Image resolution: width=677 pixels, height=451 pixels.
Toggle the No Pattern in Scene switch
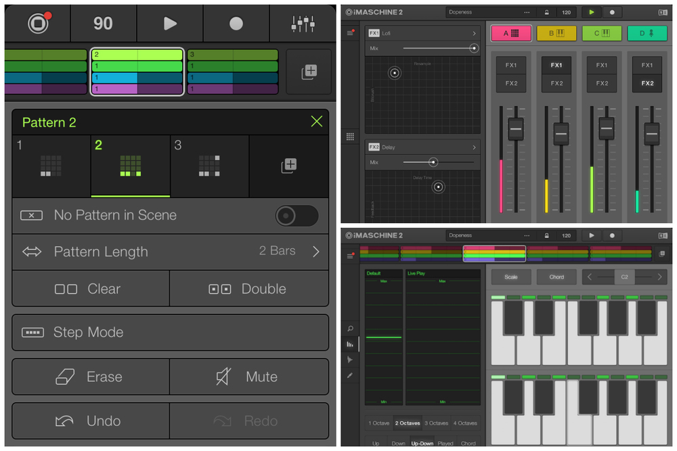click(297, 216)
